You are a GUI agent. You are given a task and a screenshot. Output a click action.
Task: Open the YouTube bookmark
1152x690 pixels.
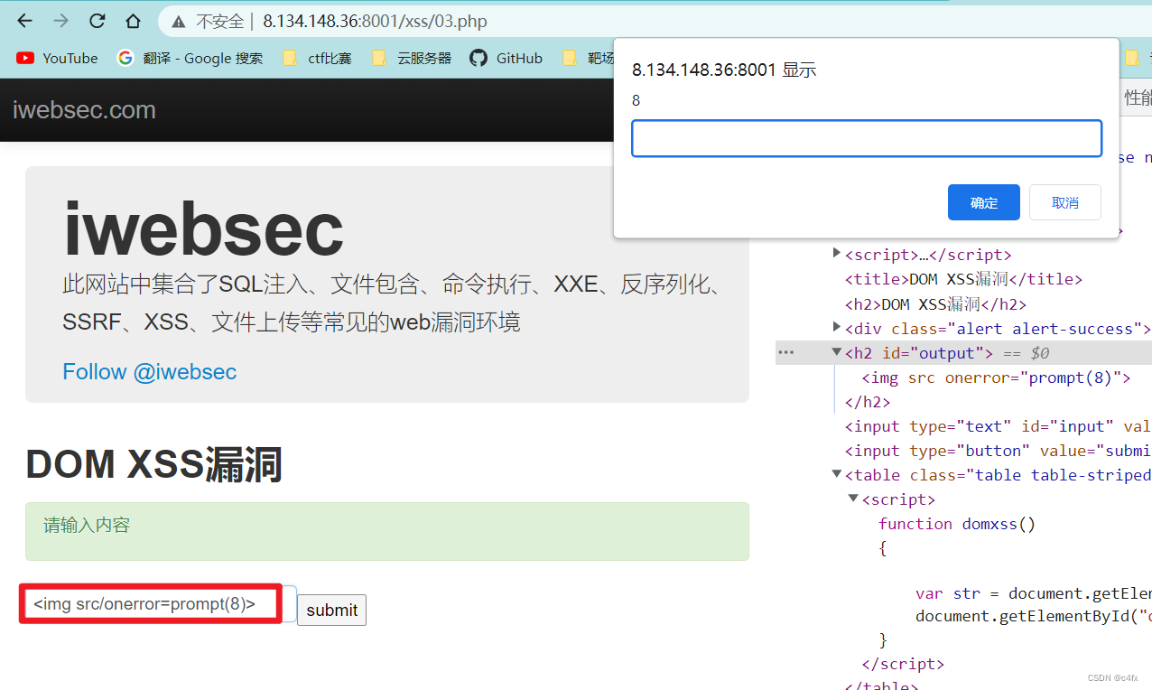tap(57, 58)
